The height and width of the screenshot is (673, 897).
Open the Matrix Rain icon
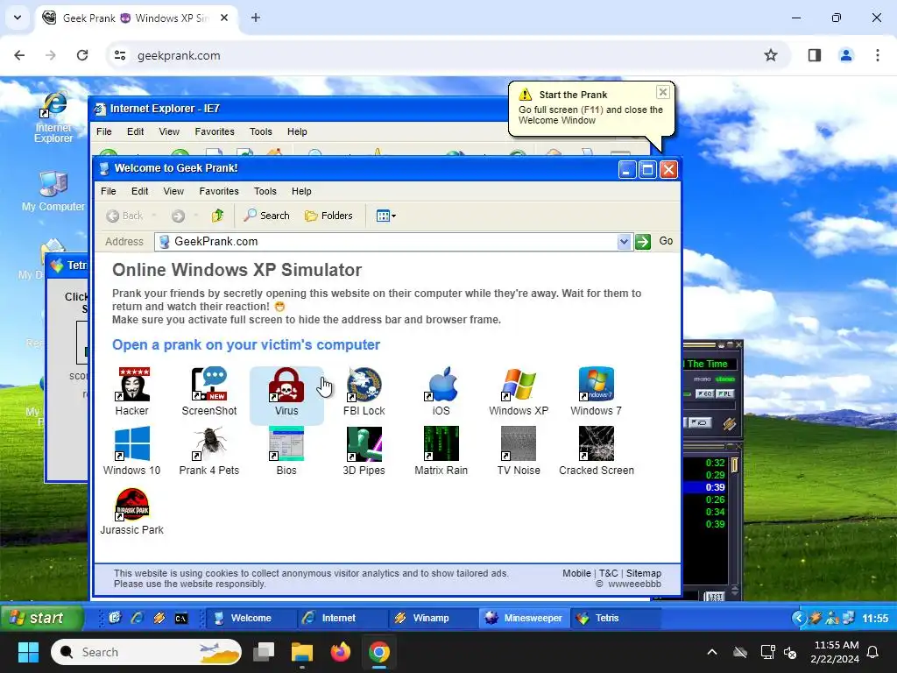(x=441, y=451)
